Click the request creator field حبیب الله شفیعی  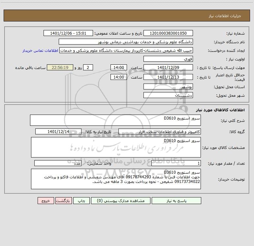[x=126, y=50]
